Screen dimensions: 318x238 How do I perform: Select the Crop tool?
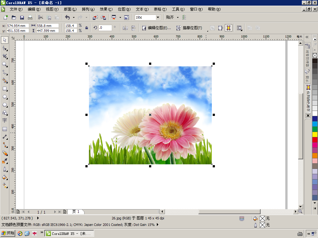[5, 56]
